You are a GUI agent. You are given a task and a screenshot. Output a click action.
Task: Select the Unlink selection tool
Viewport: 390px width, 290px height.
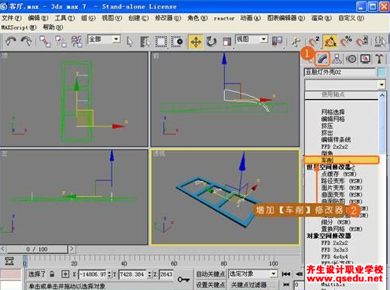pyautogui.click(x=61, y=42)
